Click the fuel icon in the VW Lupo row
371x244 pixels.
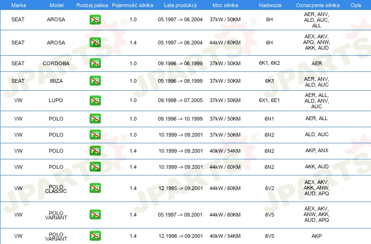[x=95, y=100]
